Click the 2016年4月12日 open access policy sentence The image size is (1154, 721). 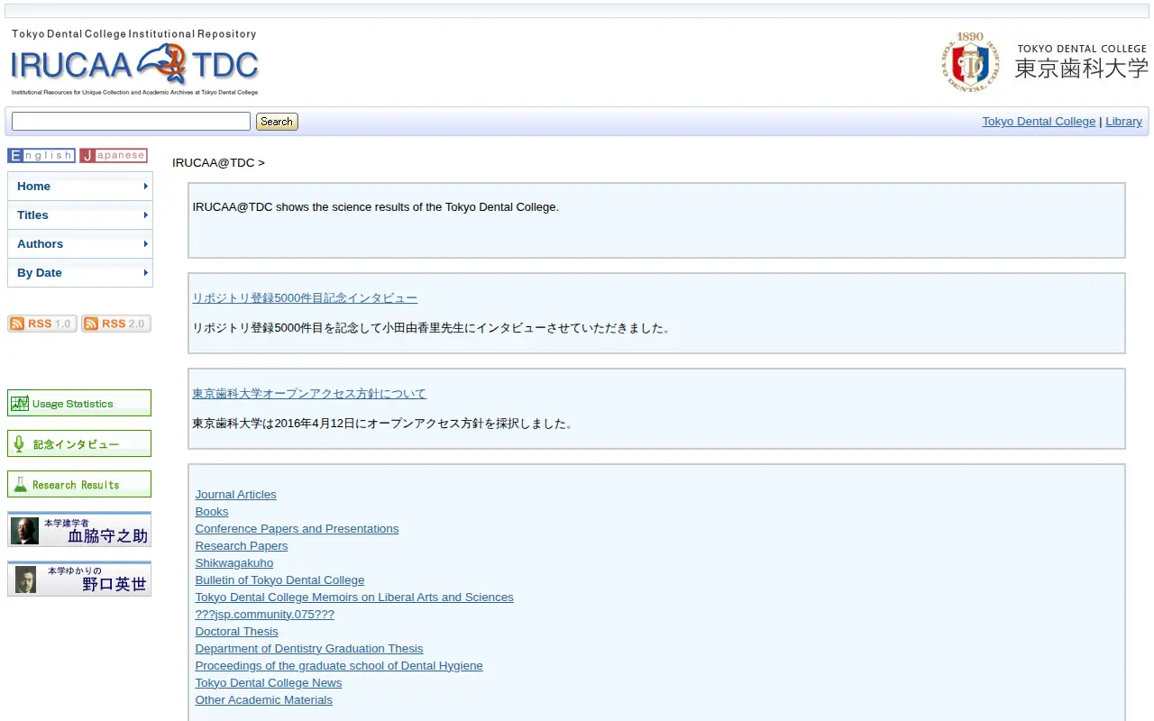[x=382, y=424]
